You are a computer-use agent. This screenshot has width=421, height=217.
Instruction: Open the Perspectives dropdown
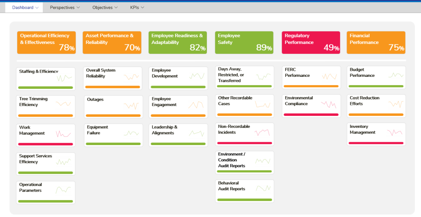65,7
